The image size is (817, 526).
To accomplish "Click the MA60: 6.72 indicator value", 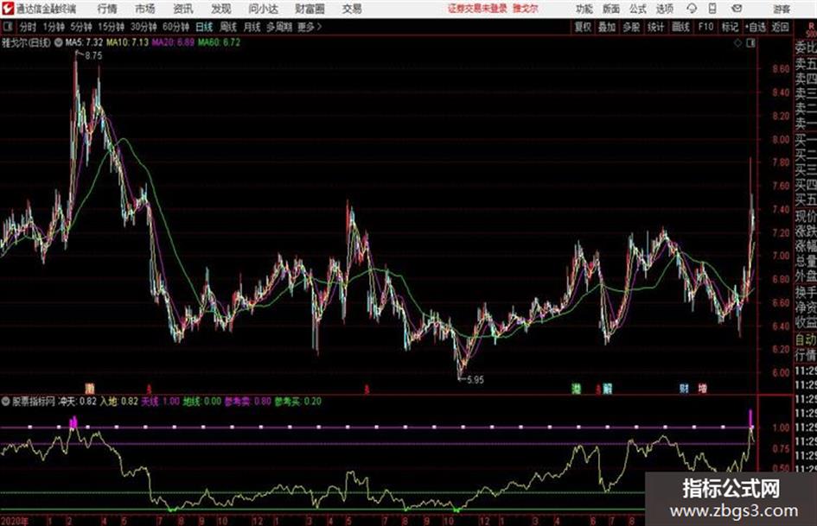I will point(219,42).
